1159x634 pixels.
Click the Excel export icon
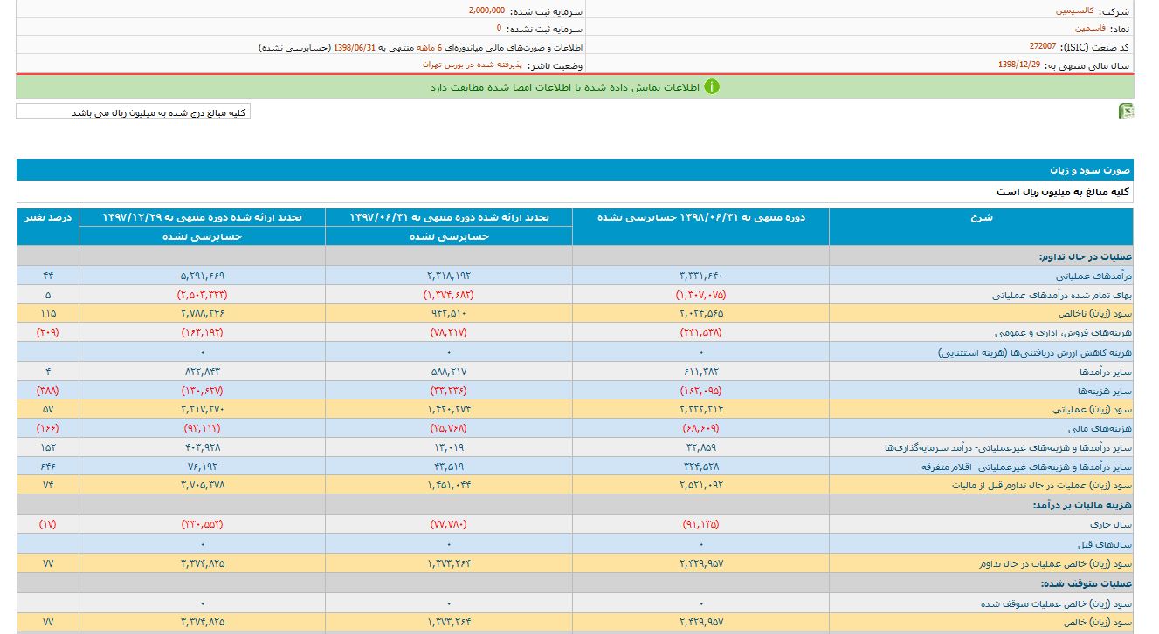pos(1126,111)
